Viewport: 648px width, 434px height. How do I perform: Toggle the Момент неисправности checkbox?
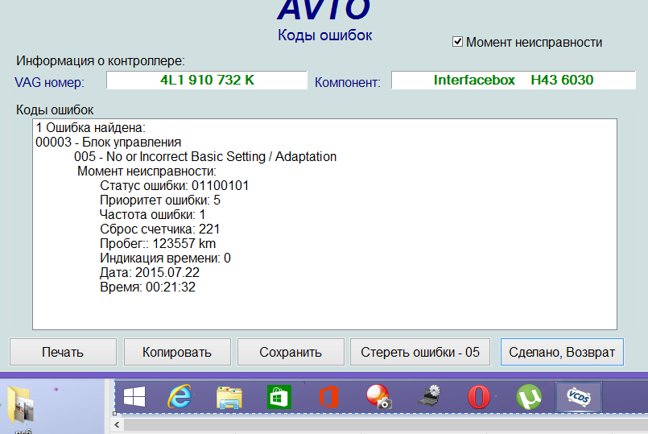[x=457, y=42]
